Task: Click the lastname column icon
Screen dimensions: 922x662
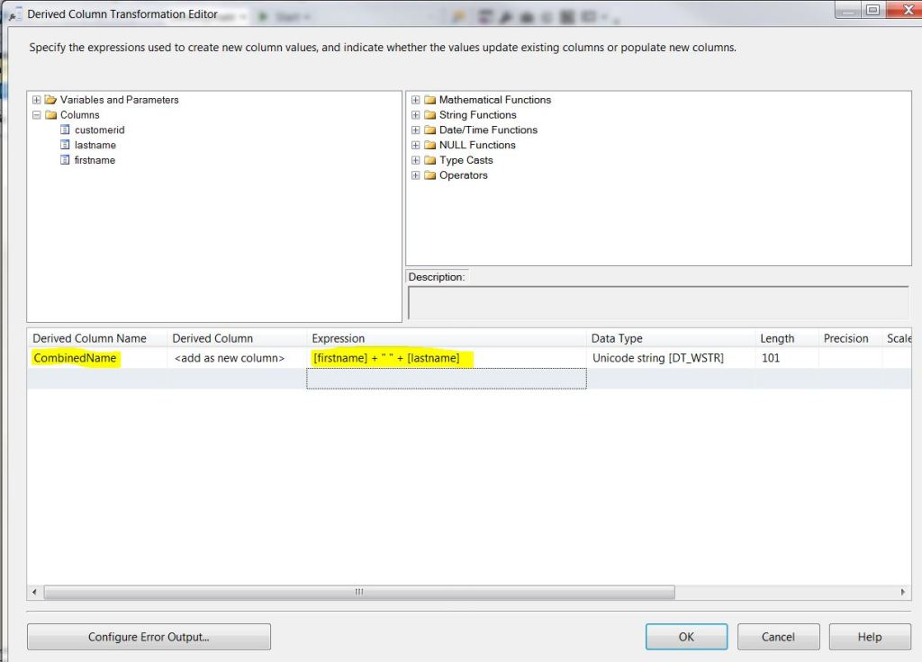Action: (65, 145)
